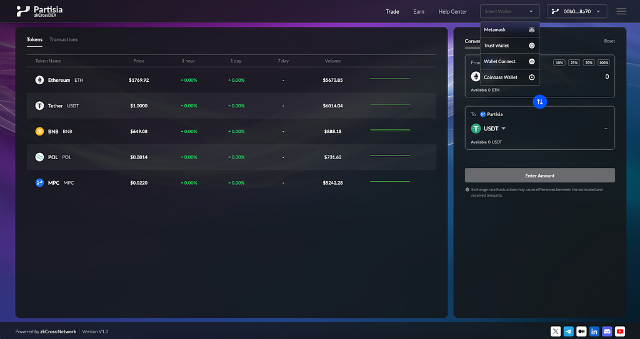Click the 1 day column header
Screen dimensions: 640x339
(236, 61)
